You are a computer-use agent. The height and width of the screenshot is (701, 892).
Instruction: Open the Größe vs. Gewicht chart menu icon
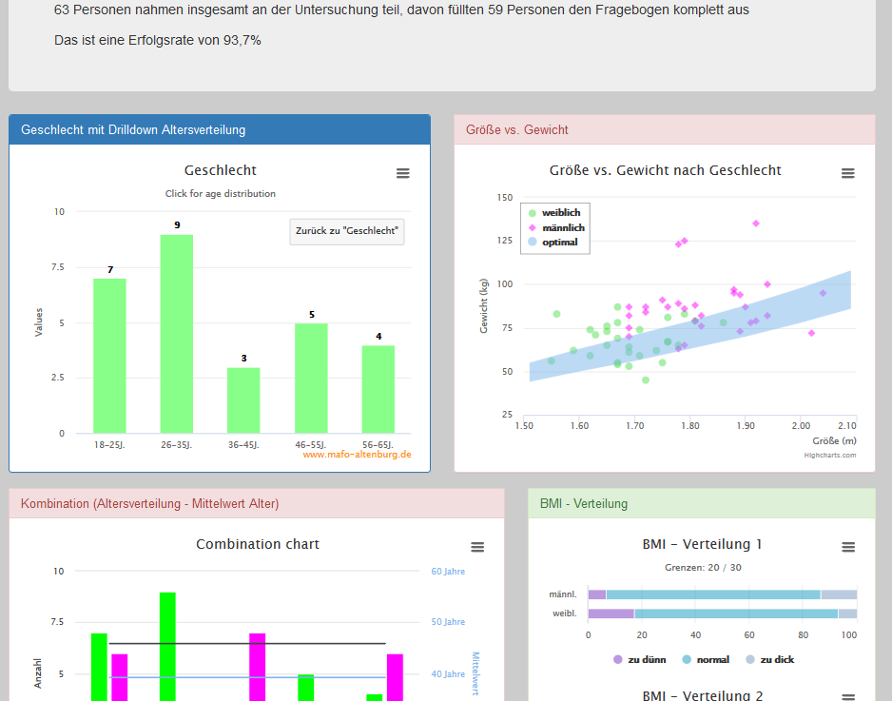[847, 173]
